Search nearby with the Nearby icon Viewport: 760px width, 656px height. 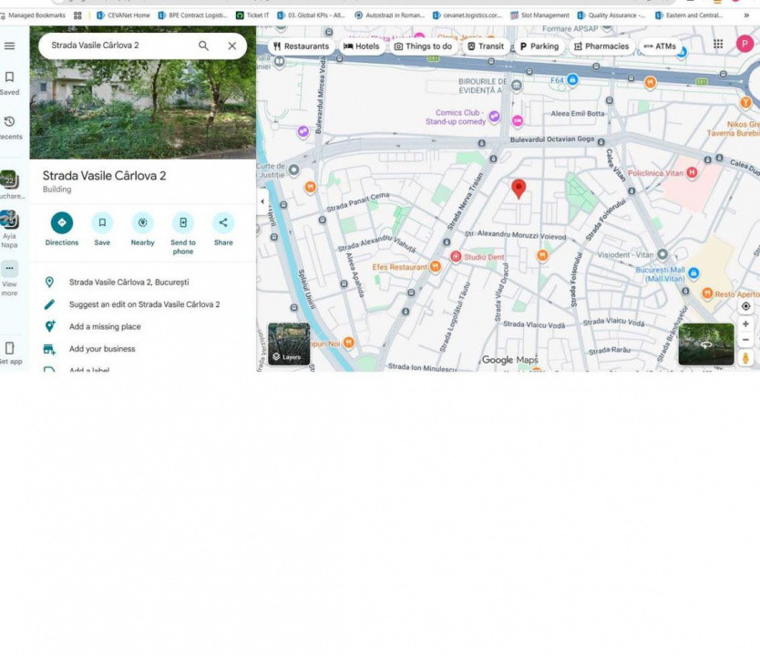click(x=142, y=223)
